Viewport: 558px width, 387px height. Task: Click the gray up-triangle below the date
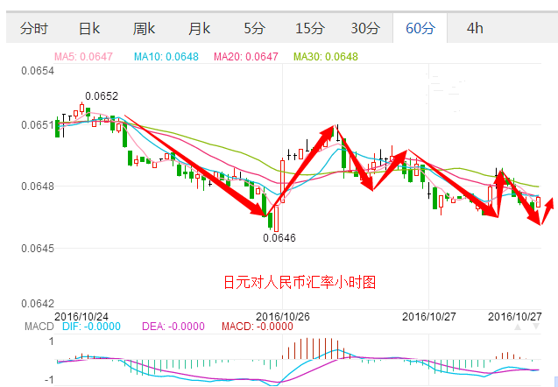[518, 327]
